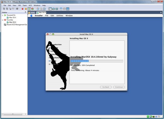Open the Window menu in the Mac menu bar
Screen dimensions: 164x119
pyautogui.click(x=69, y=16)
